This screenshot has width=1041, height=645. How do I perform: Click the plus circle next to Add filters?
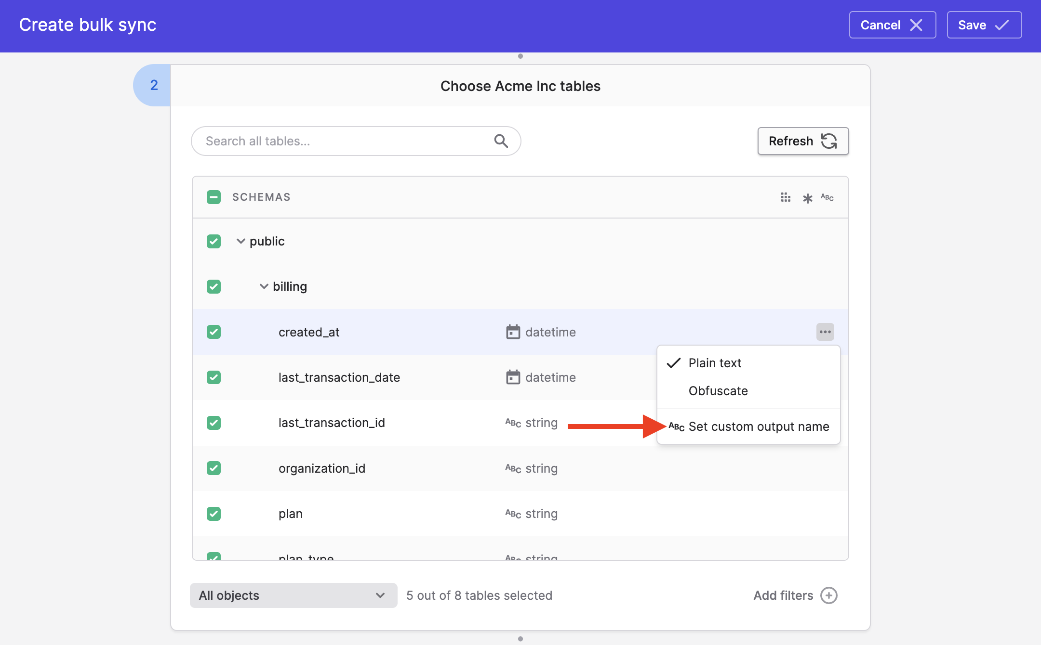coord(829,595)
